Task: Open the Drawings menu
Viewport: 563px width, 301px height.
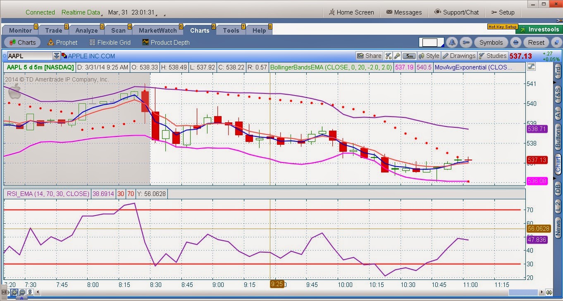Action: [459, 56]
